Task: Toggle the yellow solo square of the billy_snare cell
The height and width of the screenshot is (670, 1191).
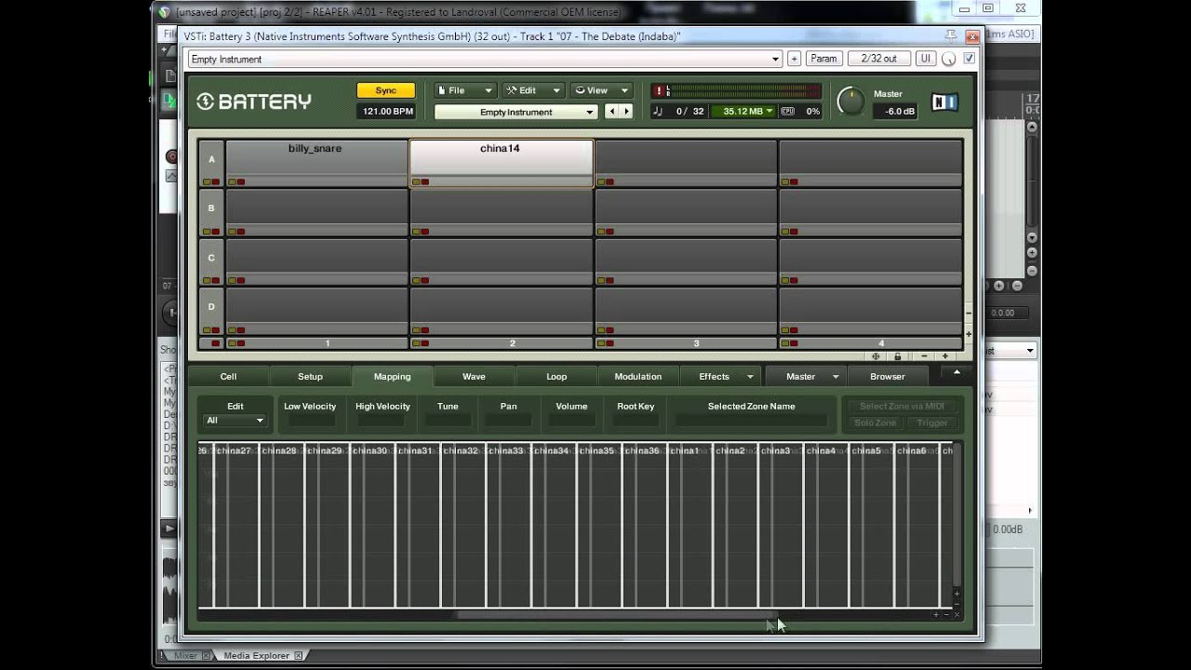Action: [233, 182]
